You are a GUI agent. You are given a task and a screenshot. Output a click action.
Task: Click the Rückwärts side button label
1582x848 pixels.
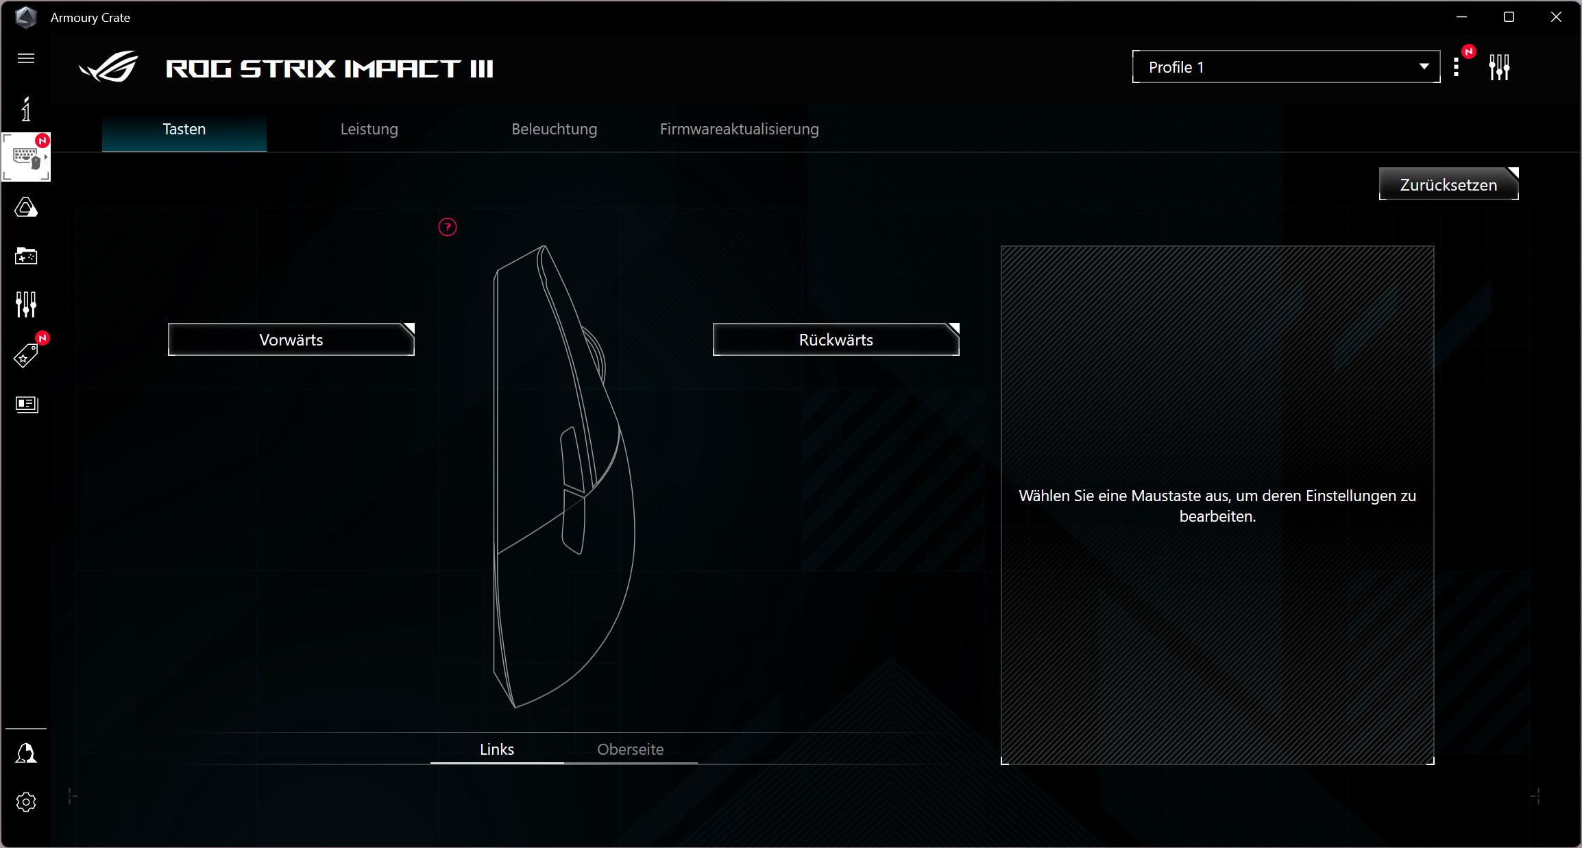click(834, 339)
